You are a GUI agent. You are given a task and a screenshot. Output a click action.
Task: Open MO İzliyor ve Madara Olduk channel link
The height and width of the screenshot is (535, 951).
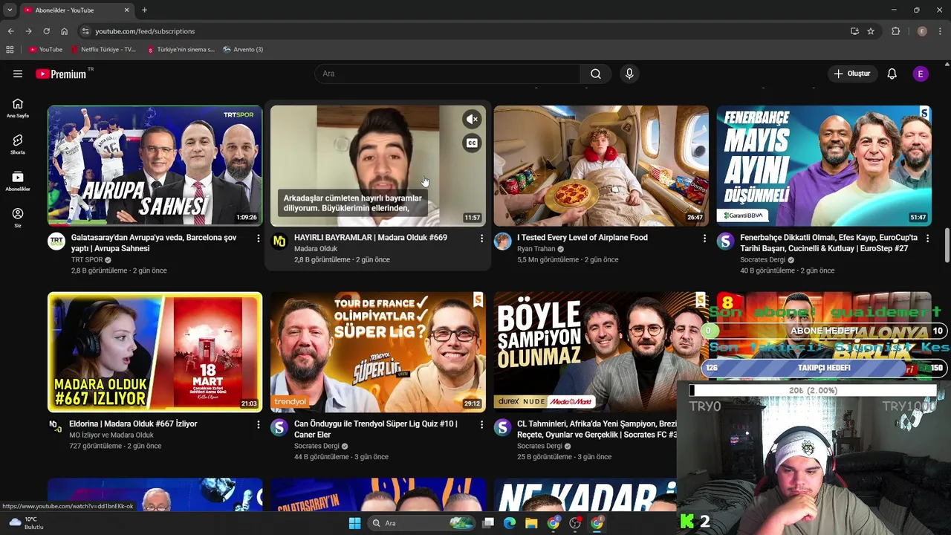[111, 435]
